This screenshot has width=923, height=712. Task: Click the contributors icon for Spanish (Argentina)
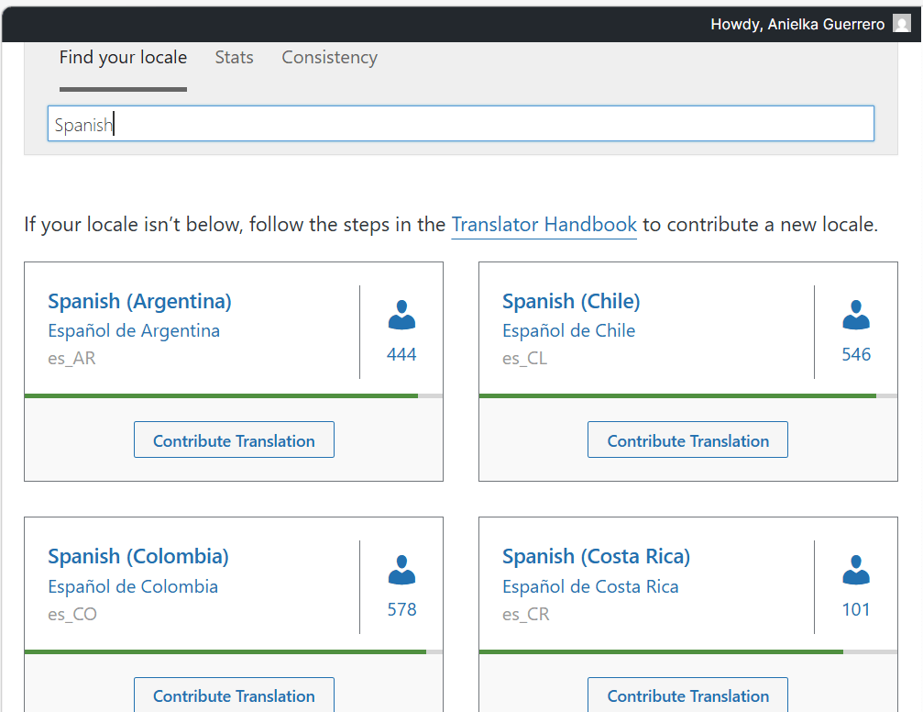[401, 316]
